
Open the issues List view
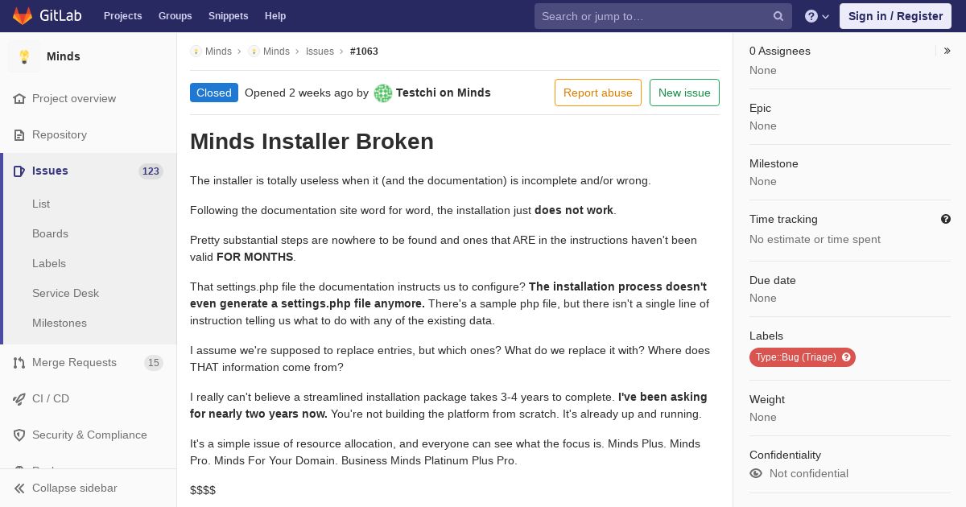click(x=41, y=204)
